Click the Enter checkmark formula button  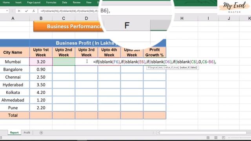(x=26, y=11)
